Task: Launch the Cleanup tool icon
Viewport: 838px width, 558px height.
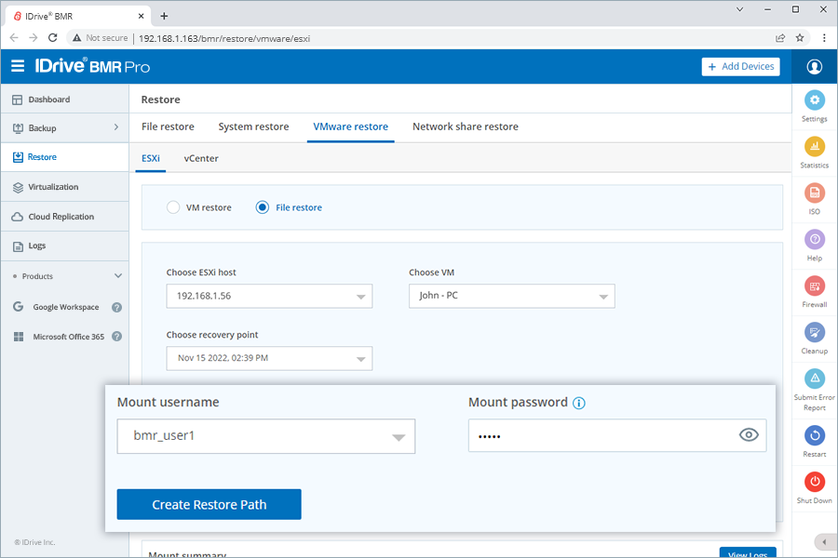Action: (x=815, y=333)
